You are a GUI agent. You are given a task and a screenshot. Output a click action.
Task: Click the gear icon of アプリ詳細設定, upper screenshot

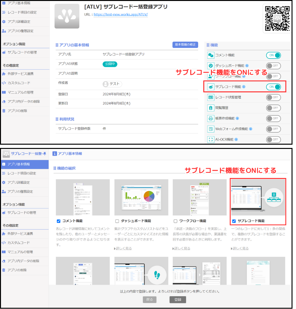4,22
